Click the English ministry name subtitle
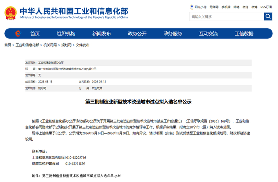278x182 pixels. pos(74,17)
